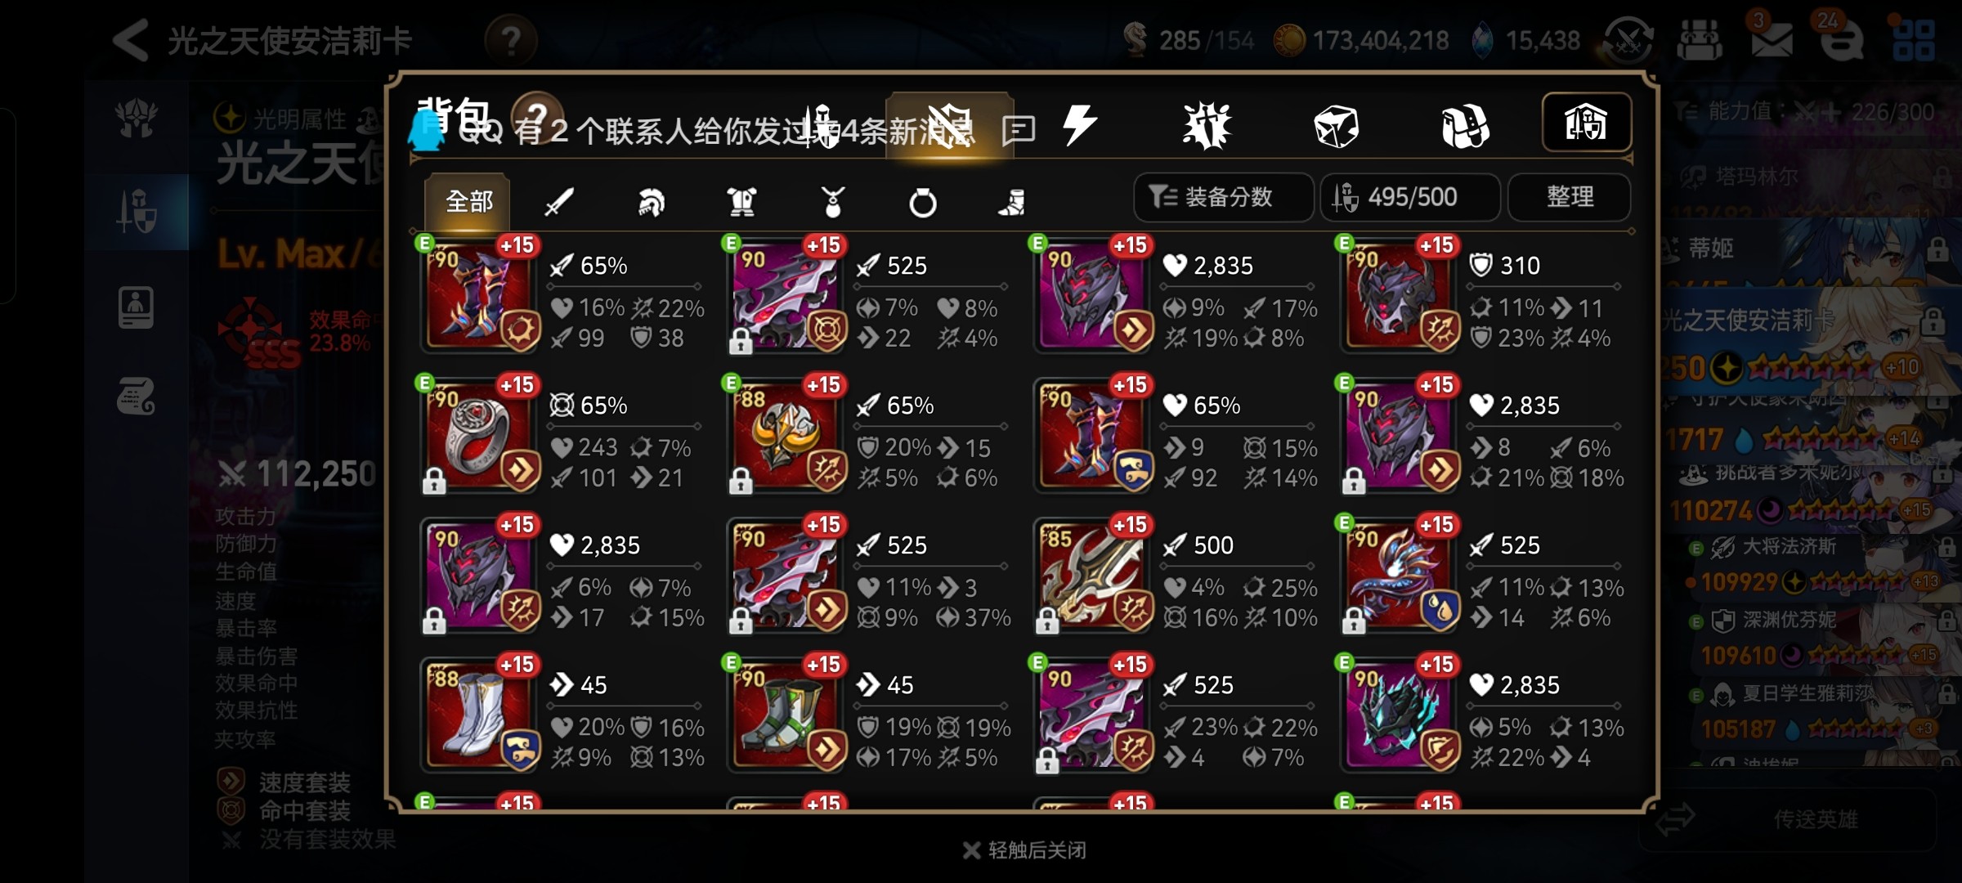The height and width of the screenshot is (883, 1962).
Task: Select the 310 defense armor thumbnail
Action: 1399,296
